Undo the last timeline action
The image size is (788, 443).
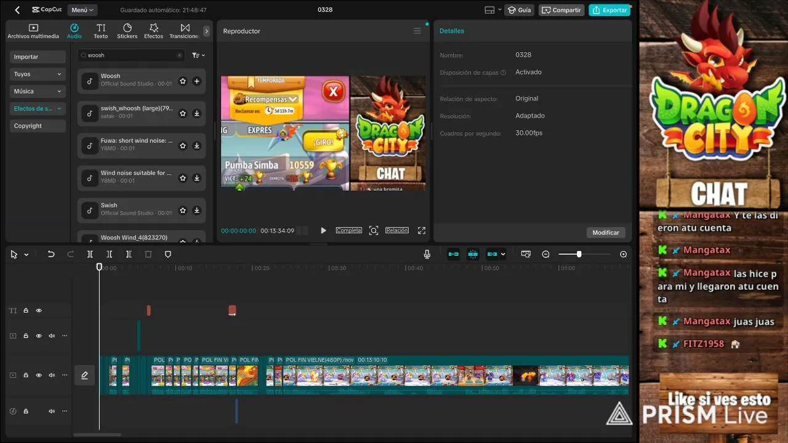point(51,254)
